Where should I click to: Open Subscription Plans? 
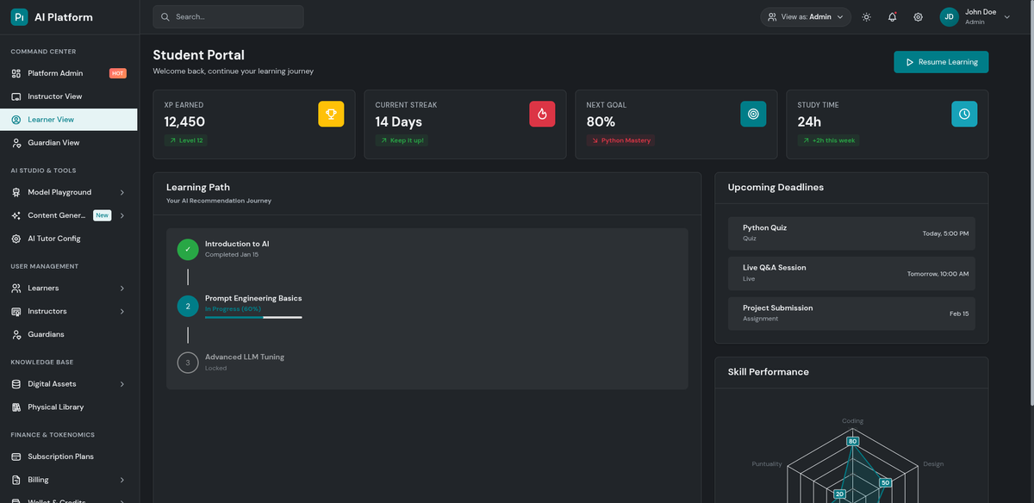pos(59,456)
